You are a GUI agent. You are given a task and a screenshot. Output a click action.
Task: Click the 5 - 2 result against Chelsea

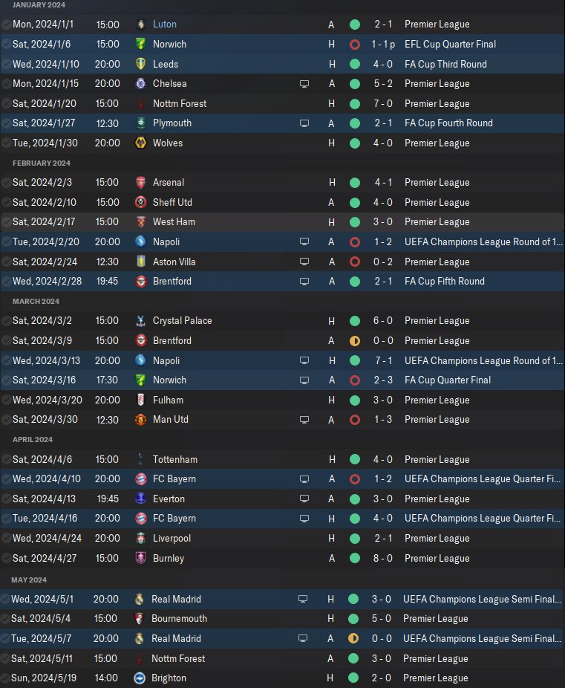384,84
